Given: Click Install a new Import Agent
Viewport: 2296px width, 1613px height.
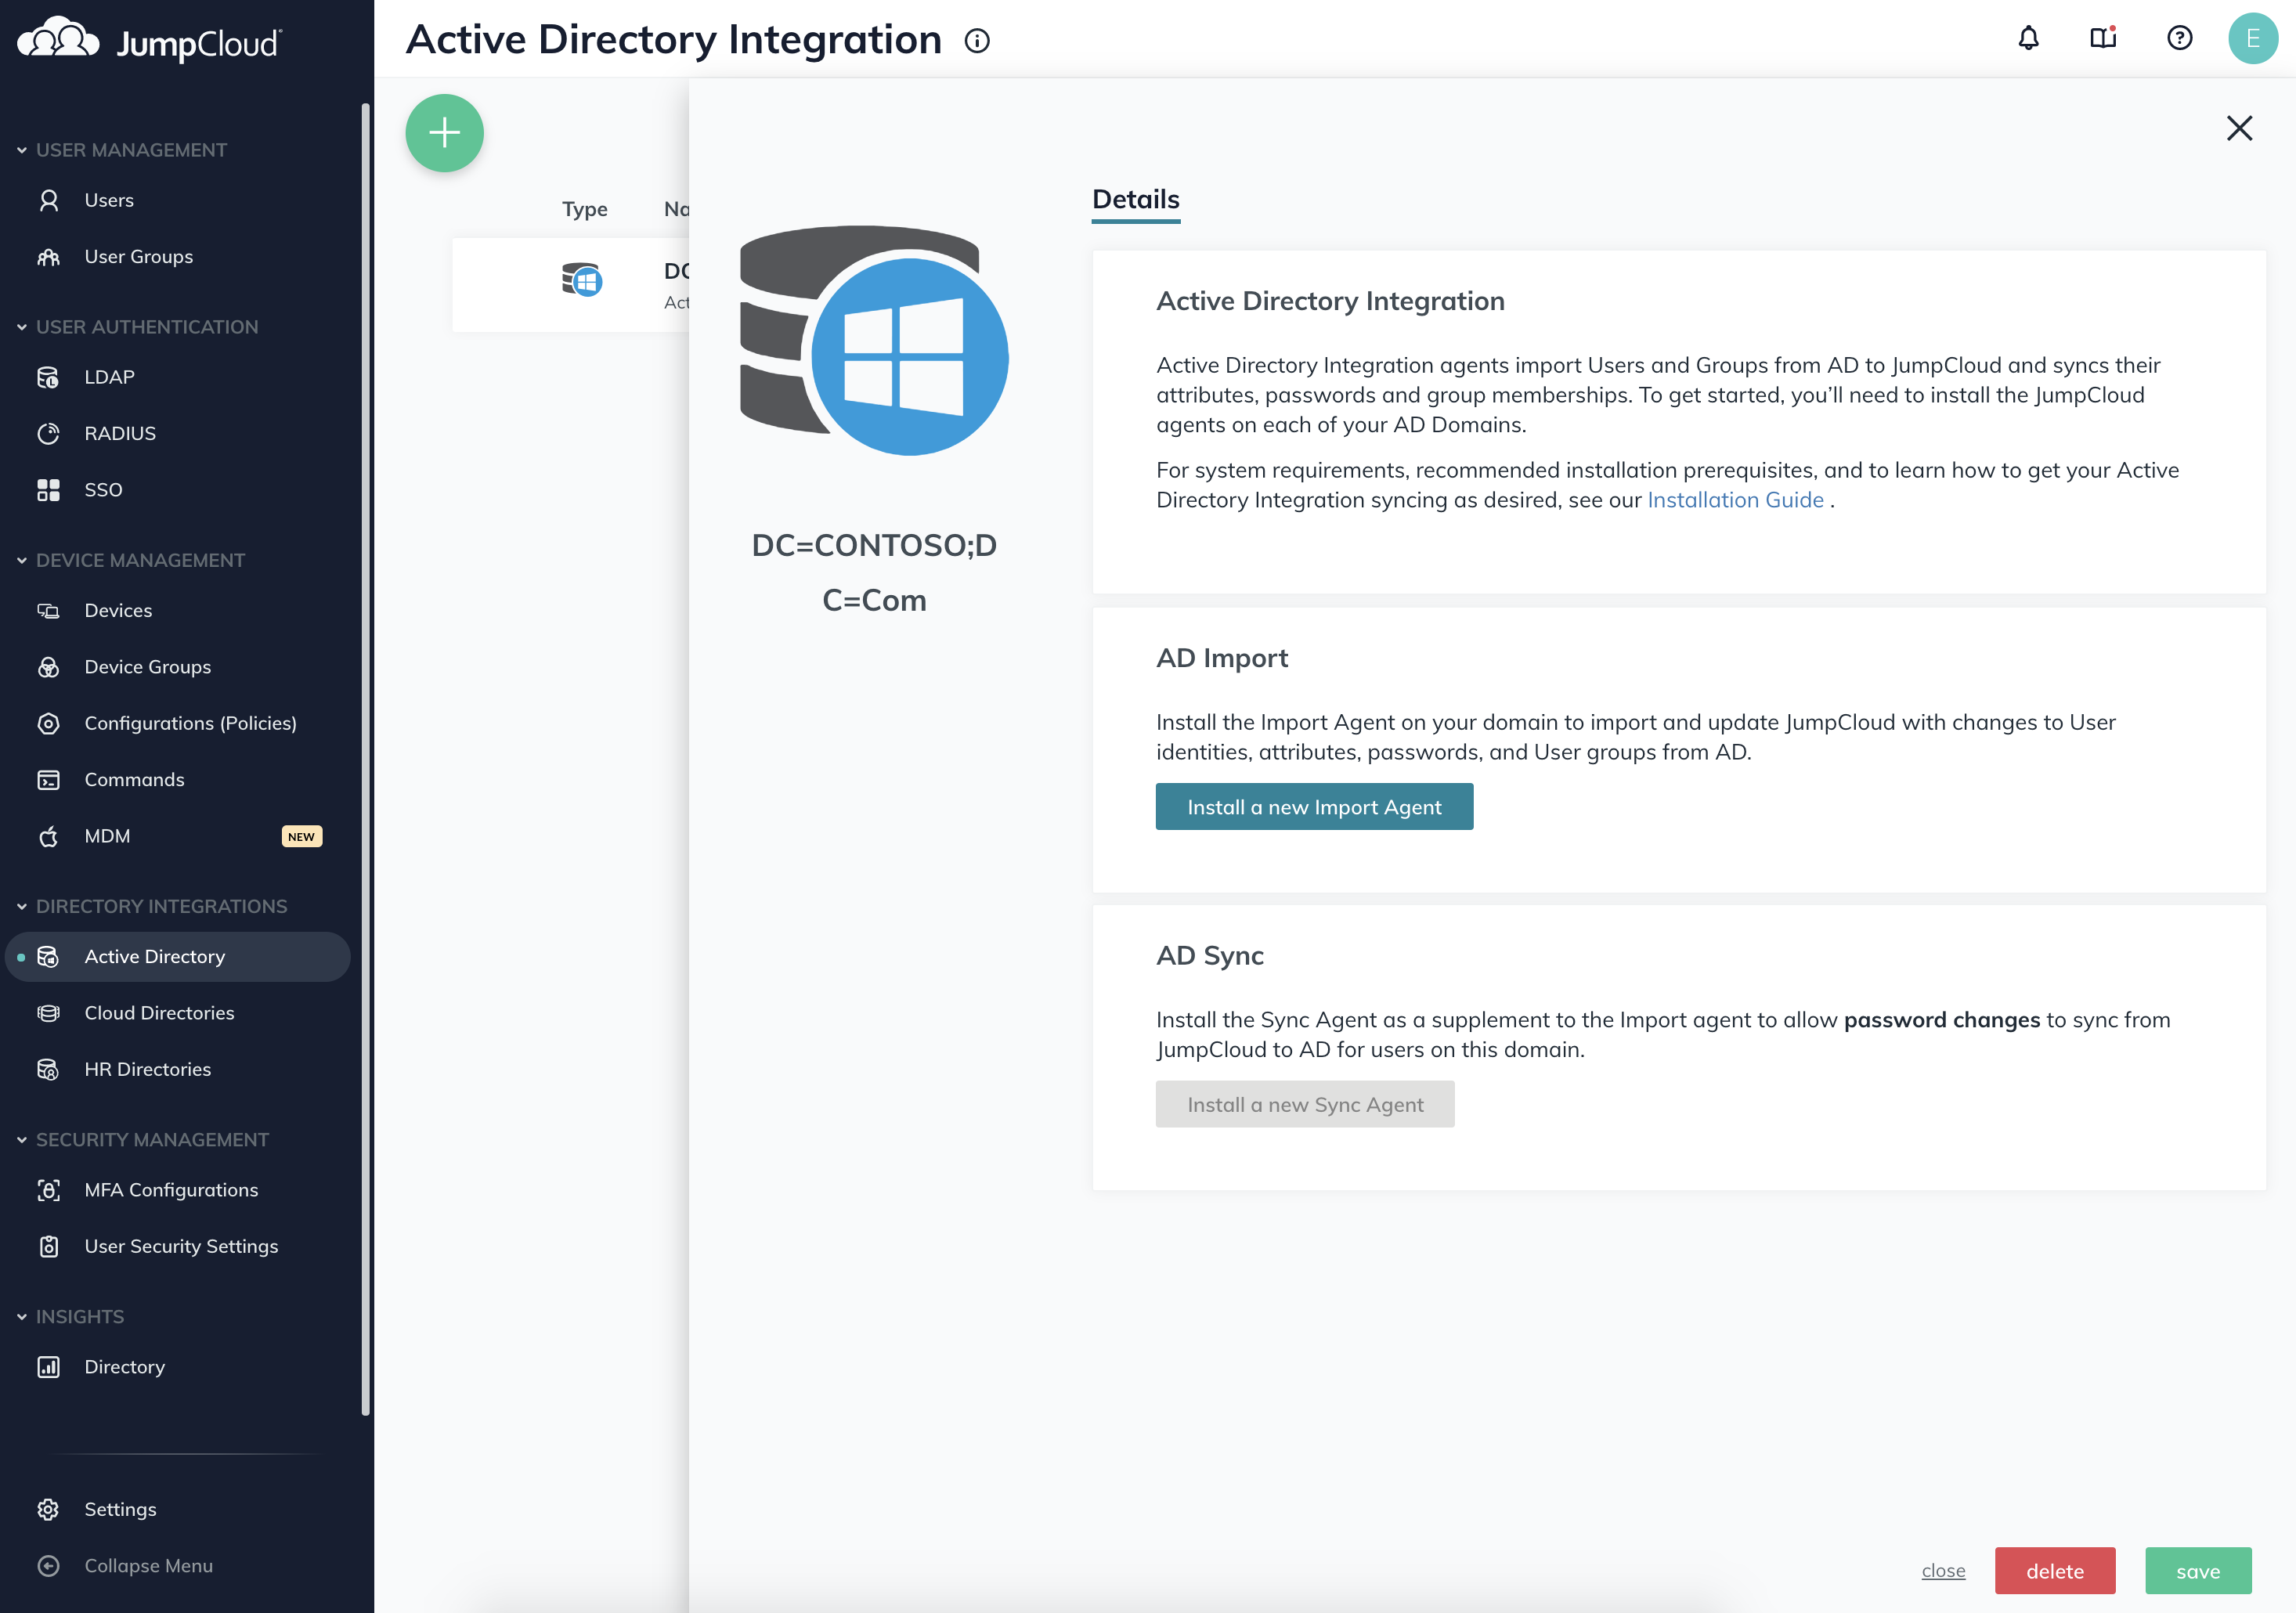Looking at the screenshot, I should point(1313,806).
